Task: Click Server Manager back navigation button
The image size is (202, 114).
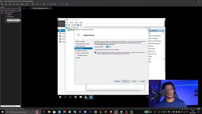Action: tap(61, 24)
